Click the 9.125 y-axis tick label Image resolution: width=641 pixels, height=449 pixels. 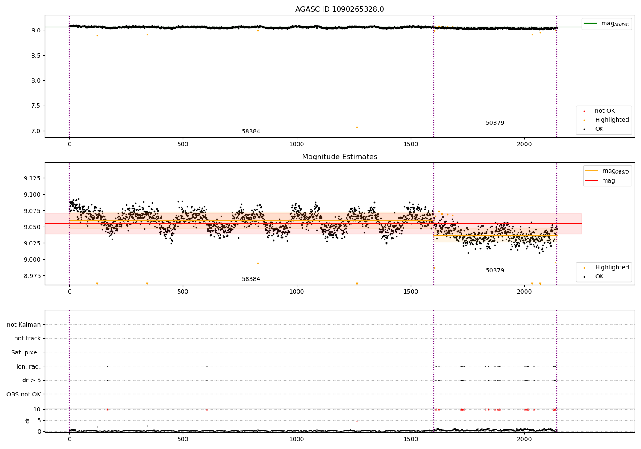32,178
